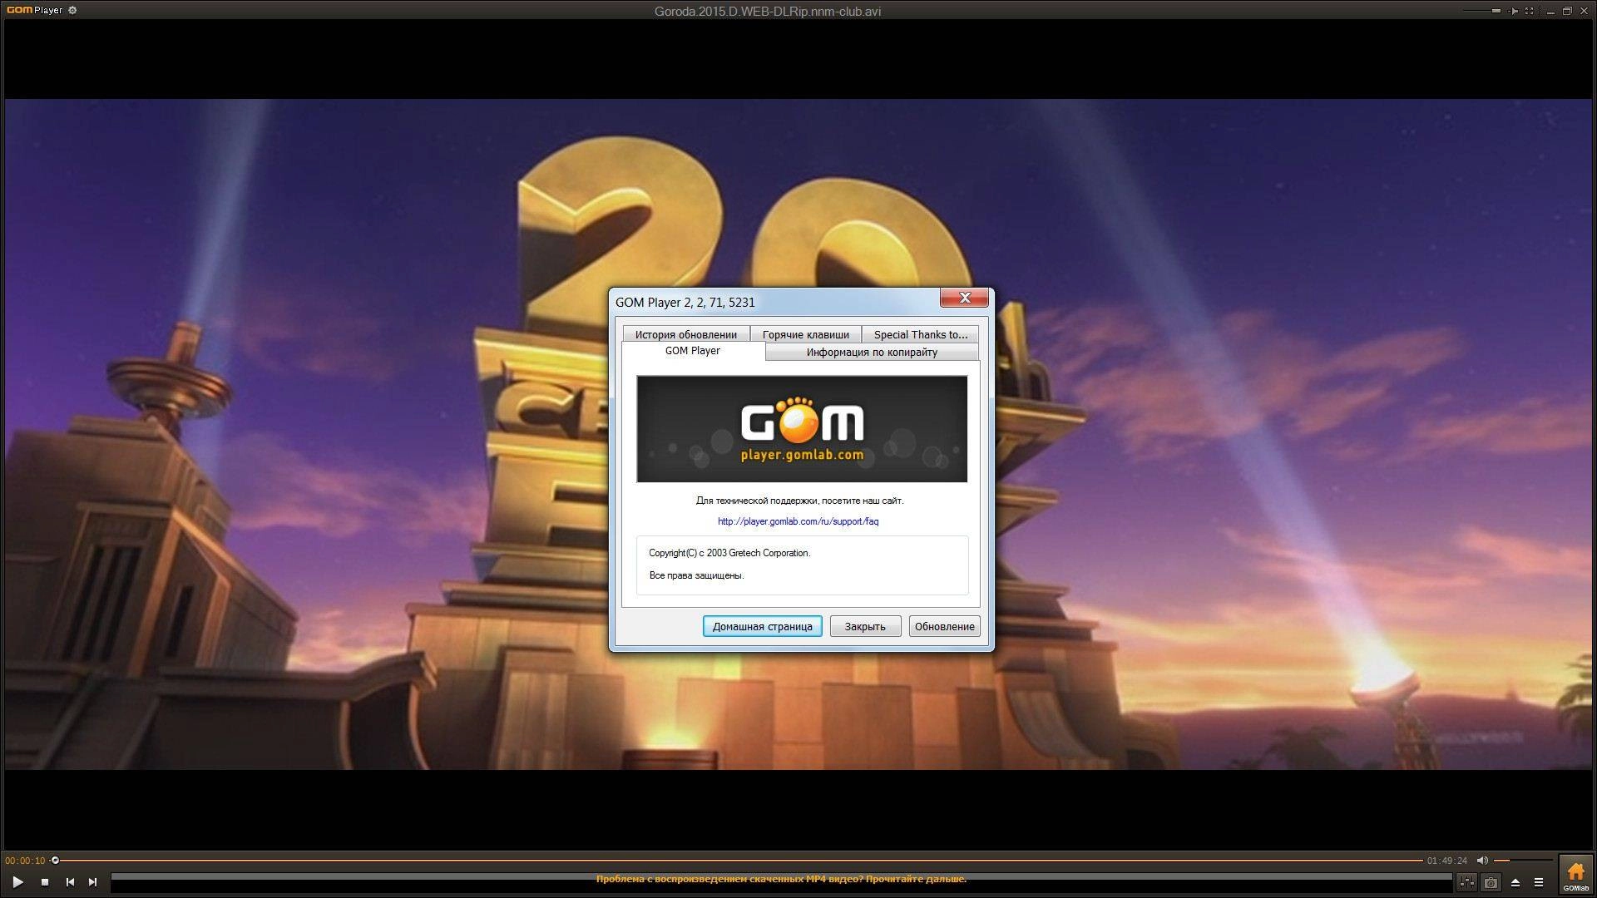Click the total duration 01:49:24
Viewport: 1597px width, 898px height.
click(1447, 861)
